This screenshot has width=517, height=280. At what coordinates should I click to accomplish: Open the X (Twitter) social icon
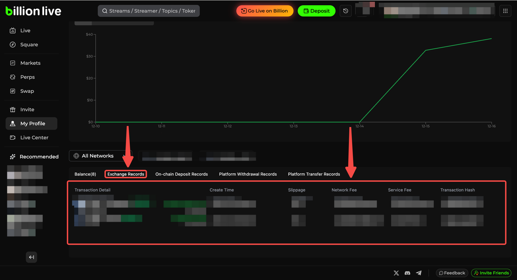click(x=396, y=273)
